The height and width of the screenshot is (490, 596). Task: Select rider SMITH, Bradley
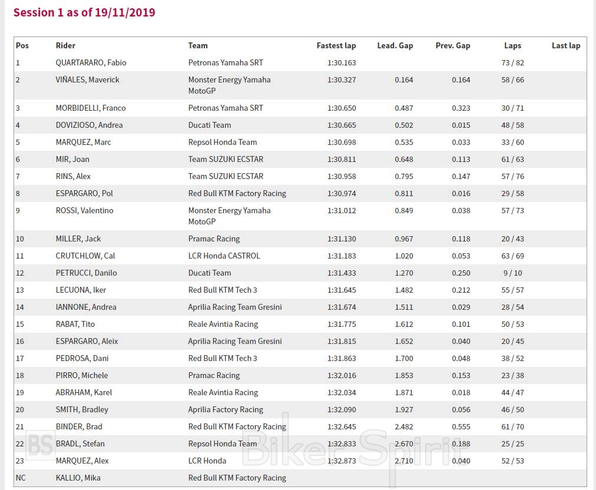82,410
